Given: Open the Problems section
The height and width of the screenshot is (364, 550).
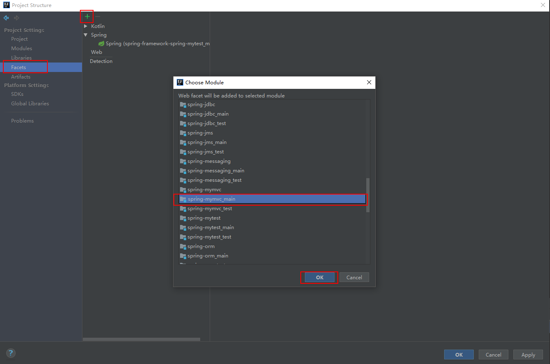Looking at the screenshot, I should coord(22,121).
